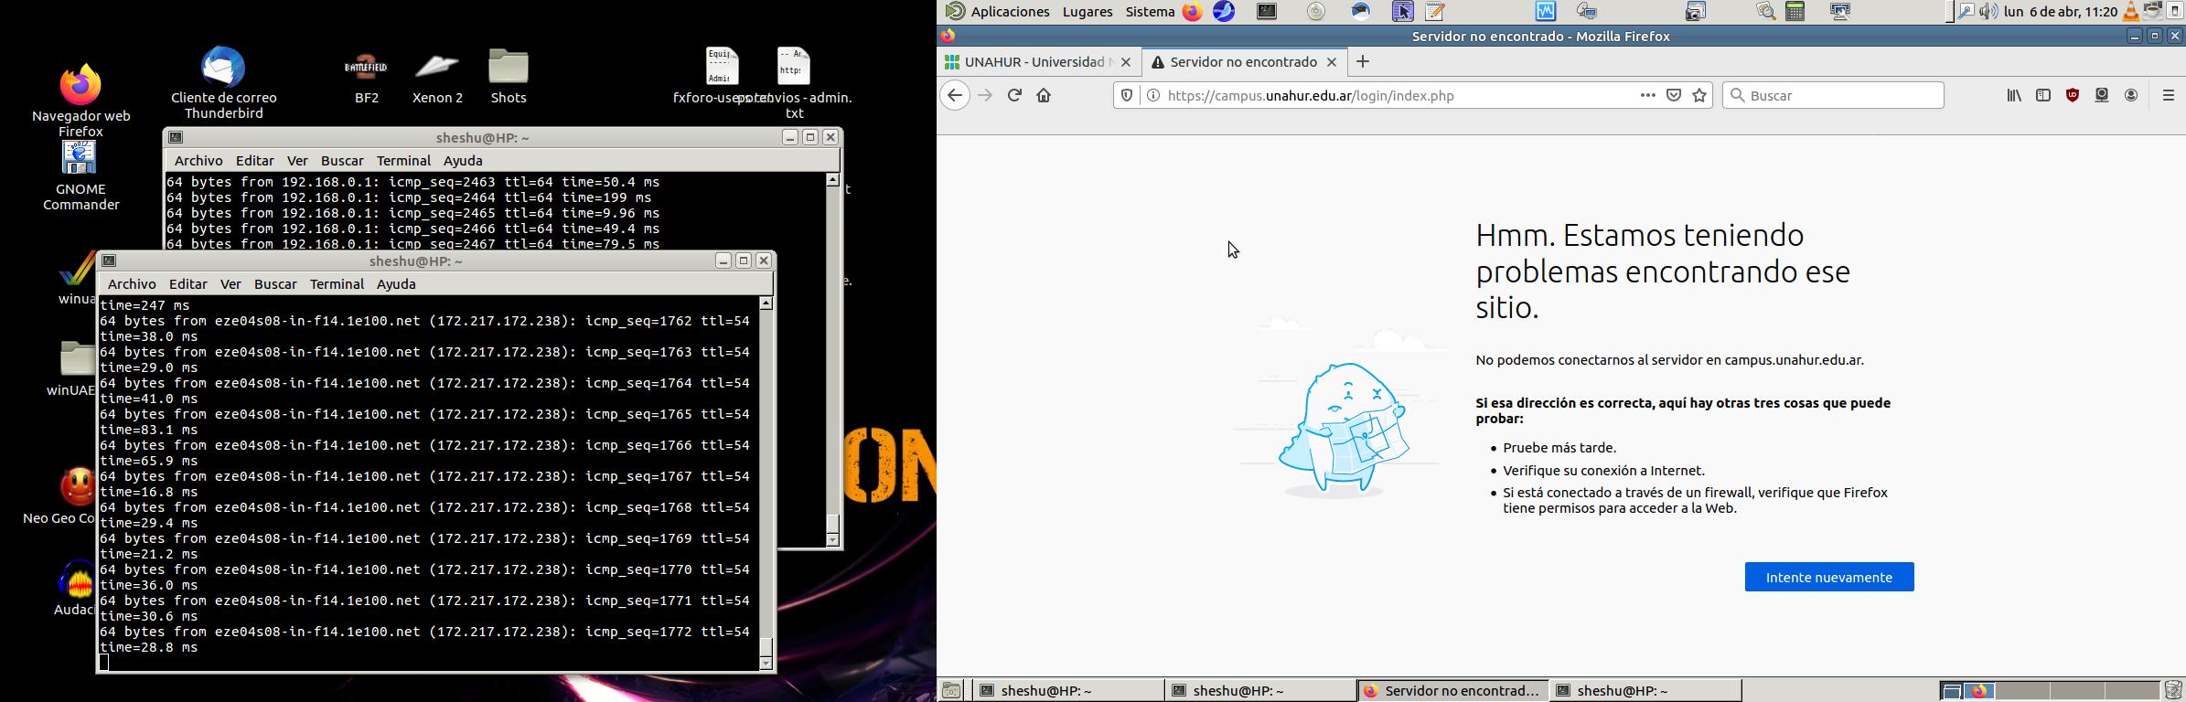Open the Library bookshelf icon

click(x=2014, y=95)
